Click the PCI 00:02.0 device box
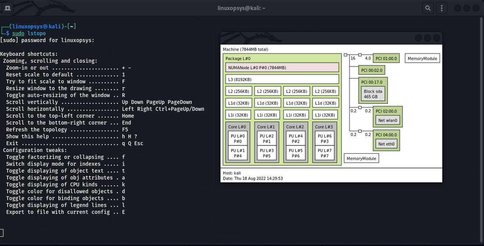484x246 pixels. [x=371, y=70]
